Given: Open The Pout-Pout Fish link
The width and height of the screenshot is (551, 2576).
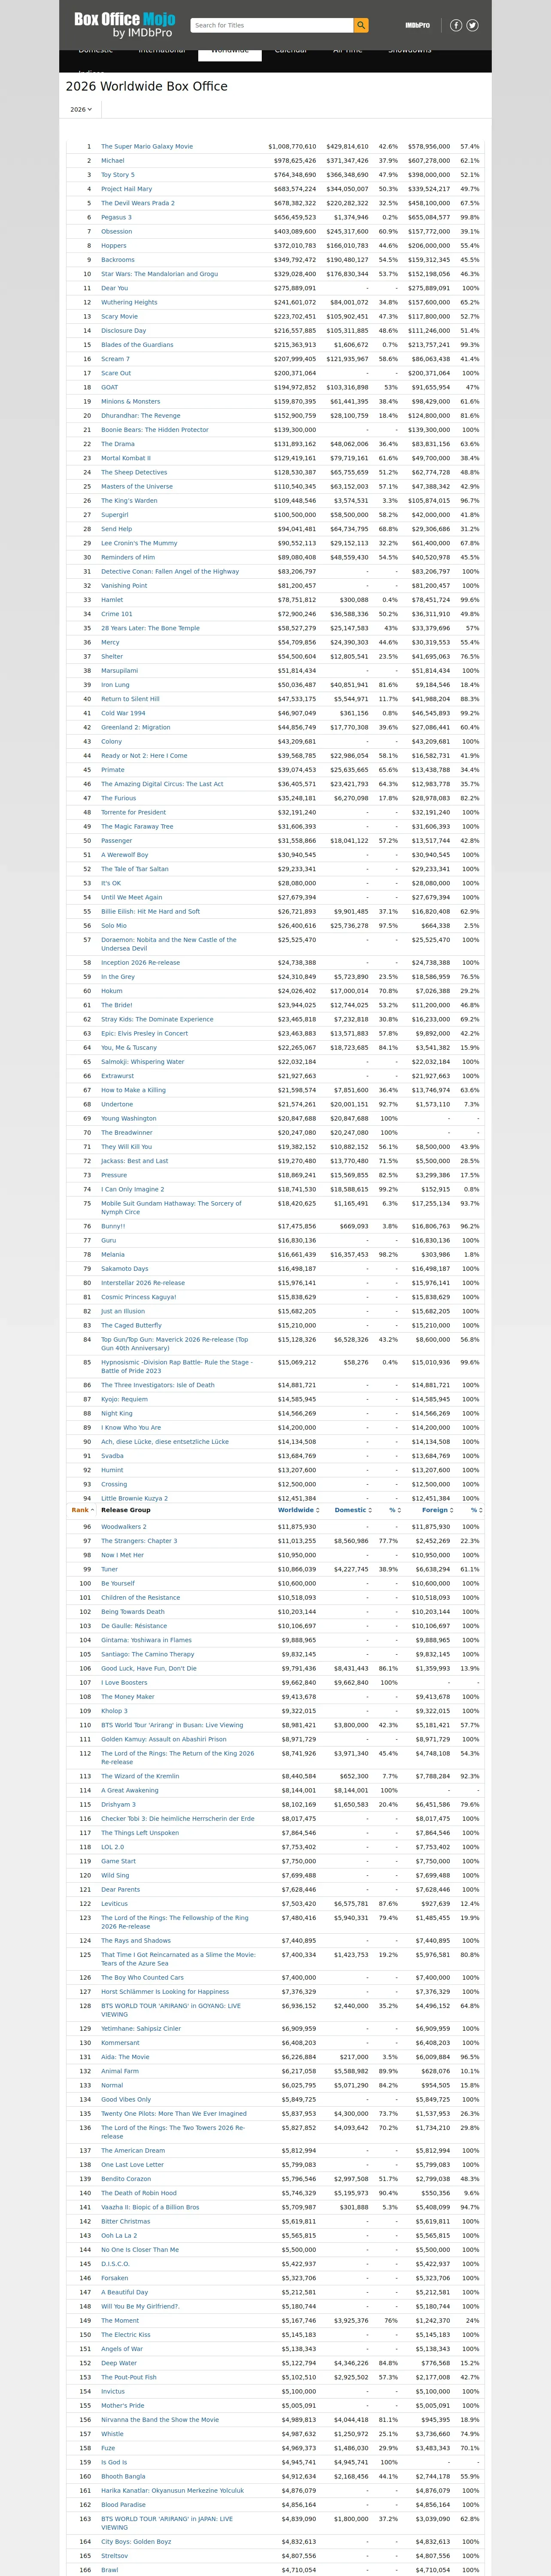Looking at the screenshot, I should 129,2377.
